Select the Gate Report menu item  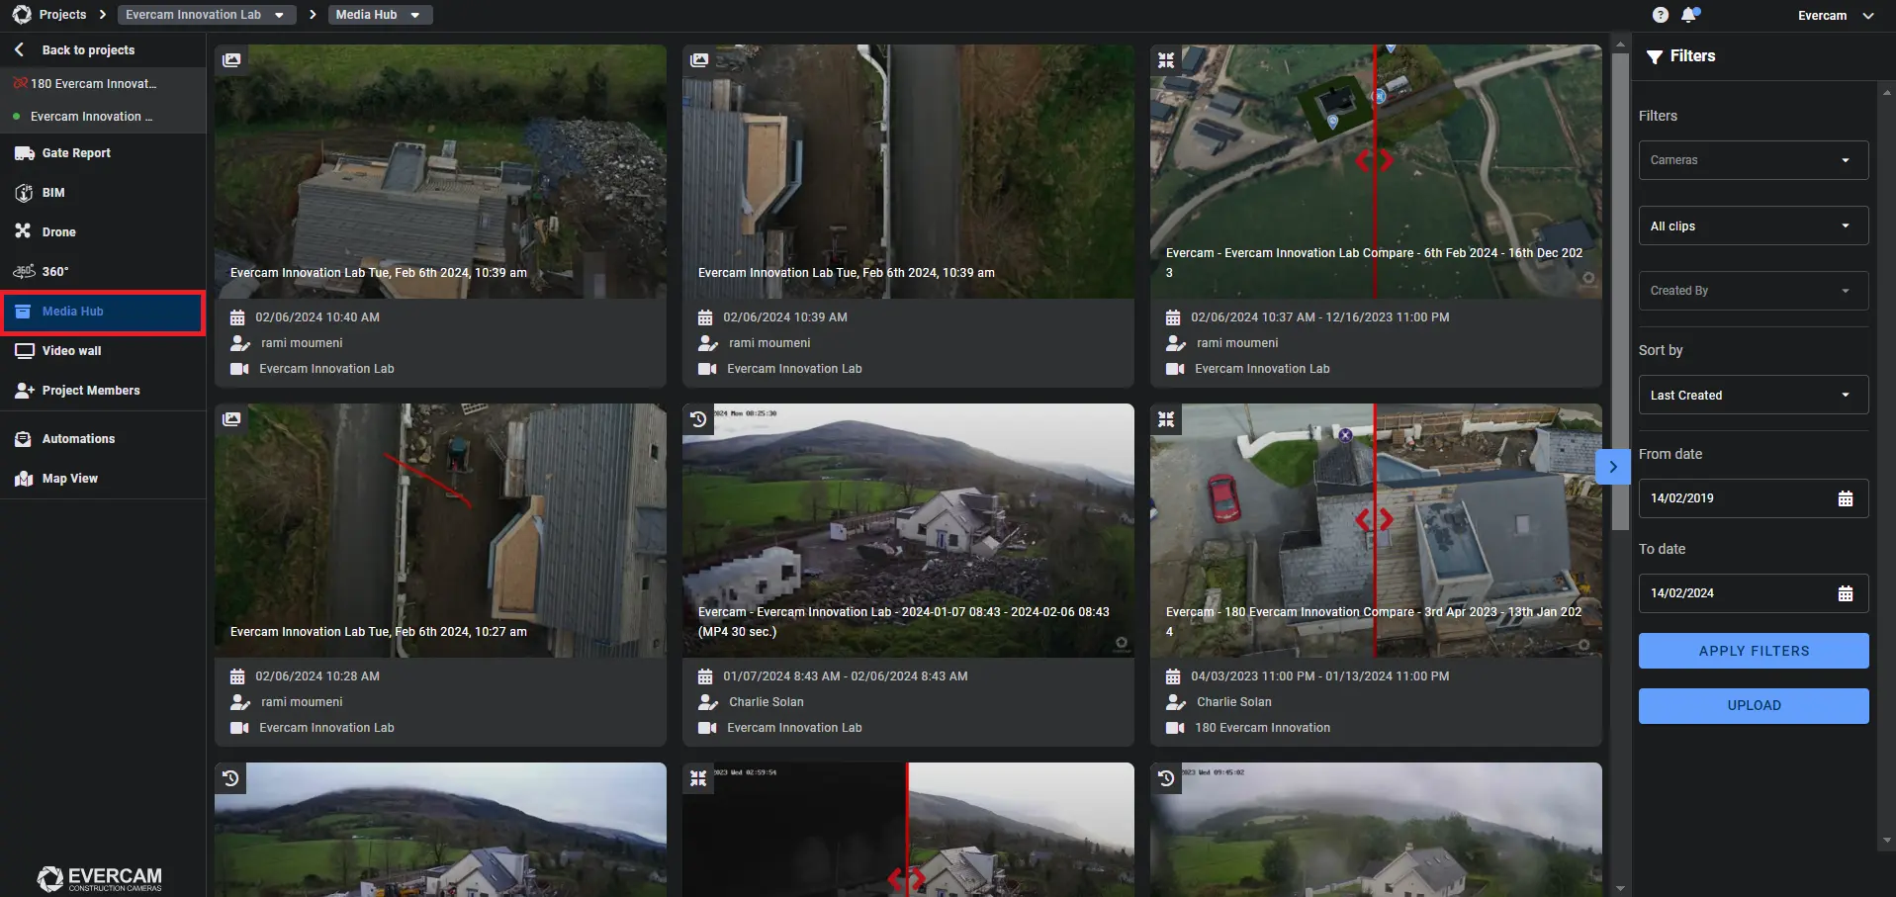pos(103,153)
